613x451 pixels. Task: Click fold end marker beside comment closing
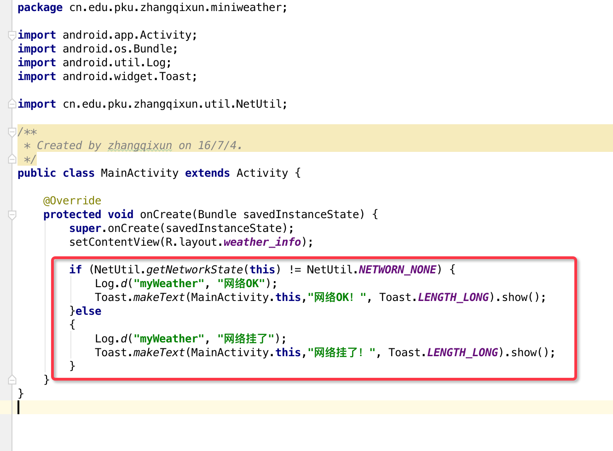pos(12,159)
